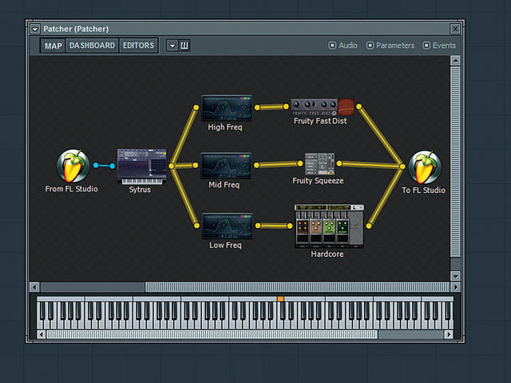Click the High Freq input connector
This screenshot has width=511, height=383.
coord(196,108)
